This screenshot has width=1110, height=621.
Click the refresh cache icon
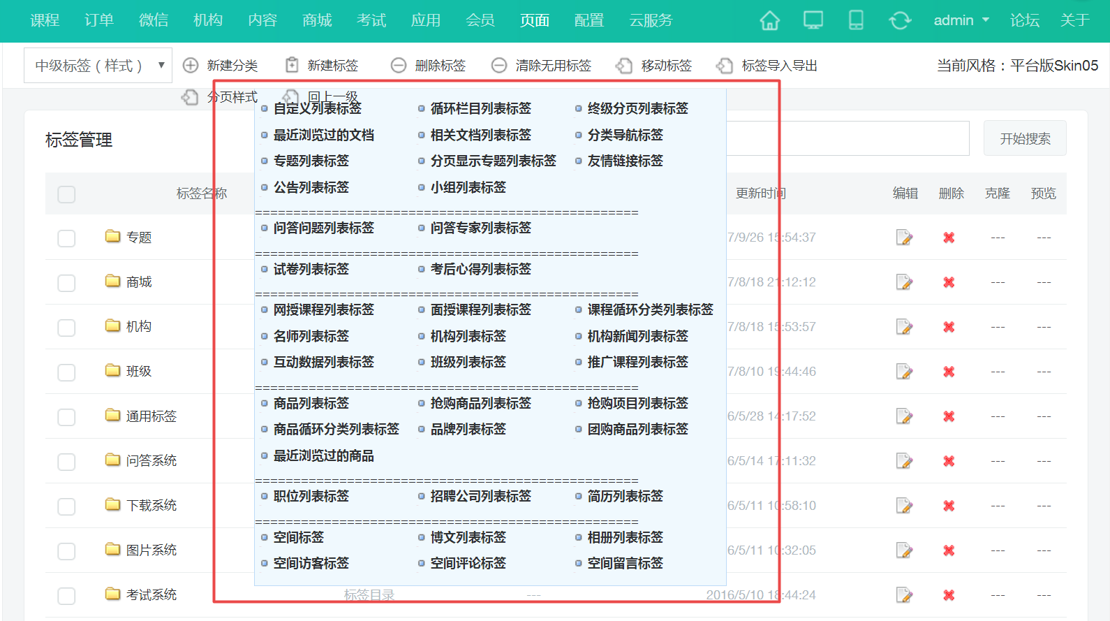pos(900,20)
